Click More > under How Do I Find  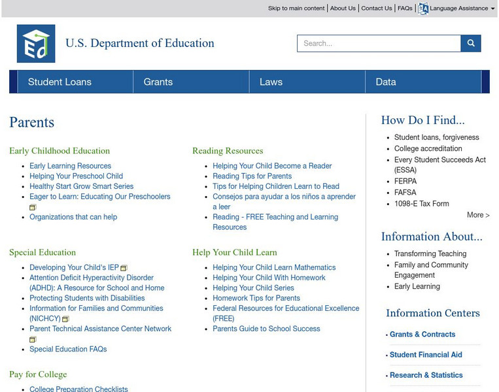[x=478, y=215]
